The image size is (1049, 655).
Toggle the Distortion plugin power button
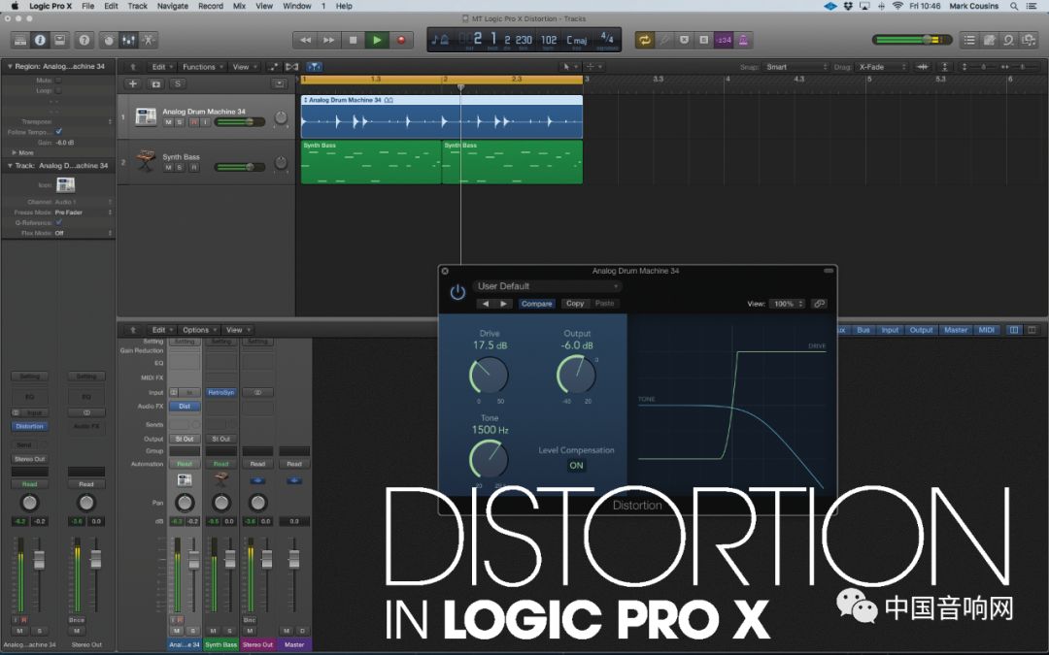pos(457,293)
